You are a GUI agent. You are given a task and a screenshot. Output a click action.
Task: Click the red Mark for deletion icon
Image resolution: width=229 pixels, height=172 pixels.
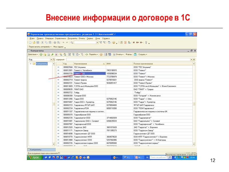tap(56, 54)
